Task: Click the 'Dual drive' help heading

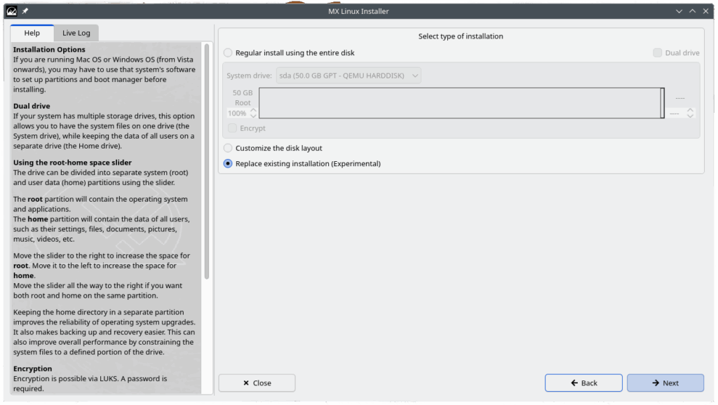Action: (x=32, y=107)
